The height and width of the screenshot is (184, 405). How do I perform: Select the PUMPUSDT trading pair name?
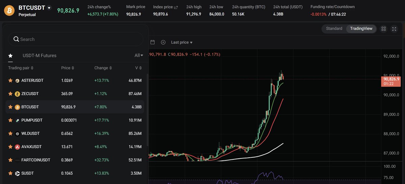click(x=32, y=120)
